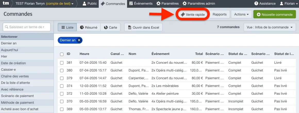Remove the Dernier an filter chip
The image size is (299, 113).
[79, 40]
